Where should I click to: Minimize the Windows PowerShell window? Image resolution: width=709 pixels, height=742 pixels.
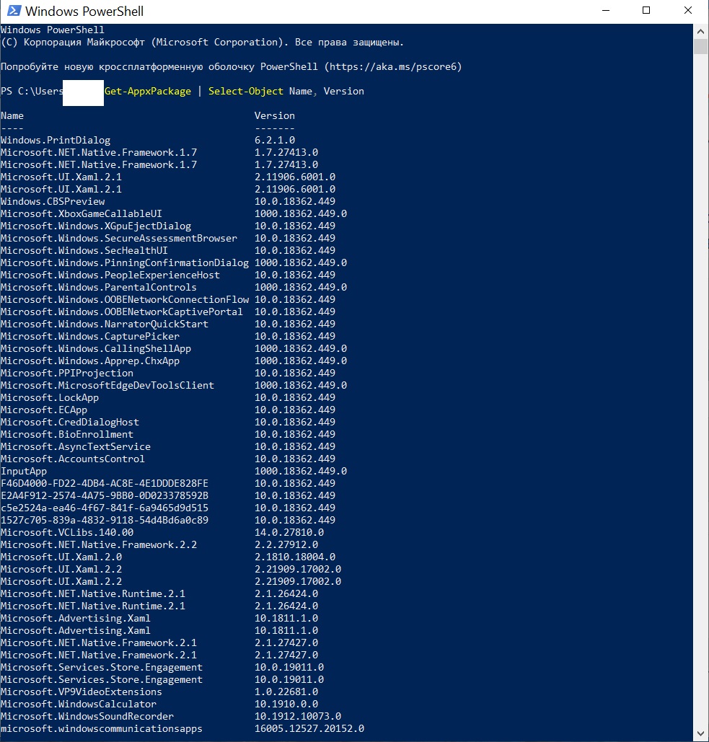(606, 10)
